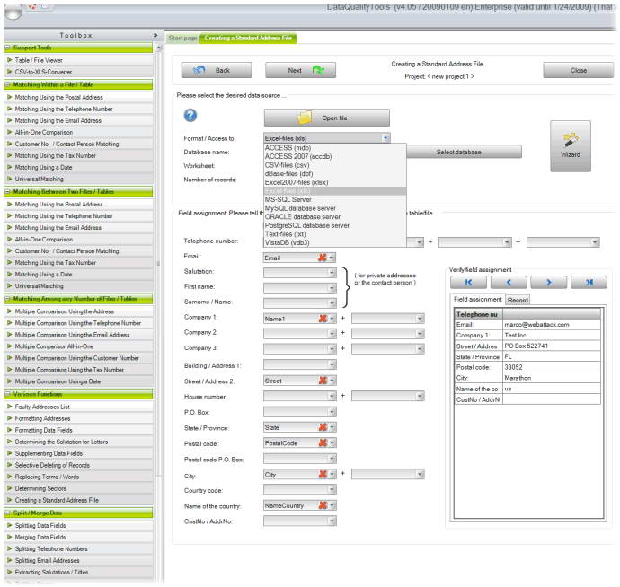Open the Surname / Name field dropdown
The width and height of the screenshot is (620, 587).
pos(332,303)
